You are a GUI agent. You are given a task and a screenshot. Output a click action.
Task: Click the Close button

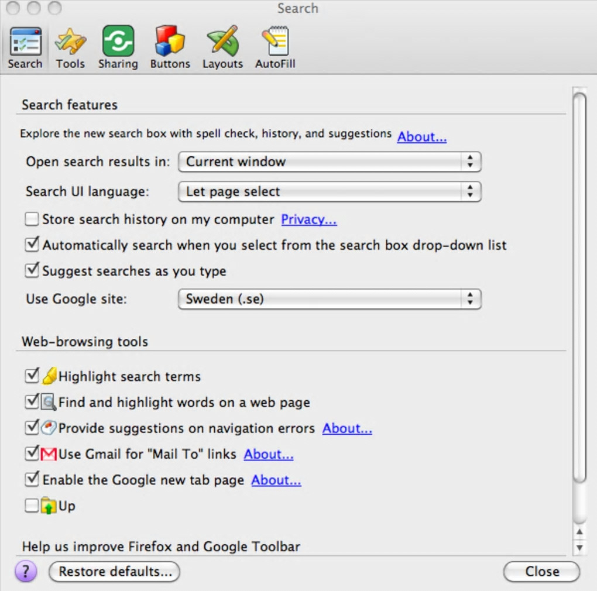pos(542,572)
